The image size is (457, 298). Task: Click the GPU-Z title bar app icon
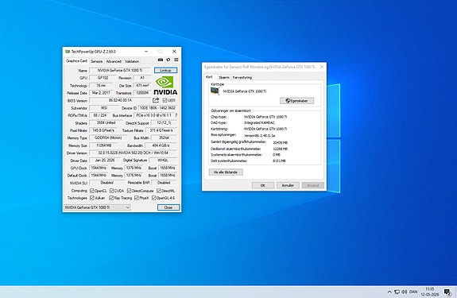(x=68, y=52)
